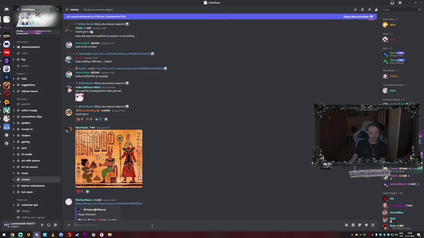Open the fixvx PoliFan69 status link
The height and width of the screenshot is (238, 424).
coord(121,54)
